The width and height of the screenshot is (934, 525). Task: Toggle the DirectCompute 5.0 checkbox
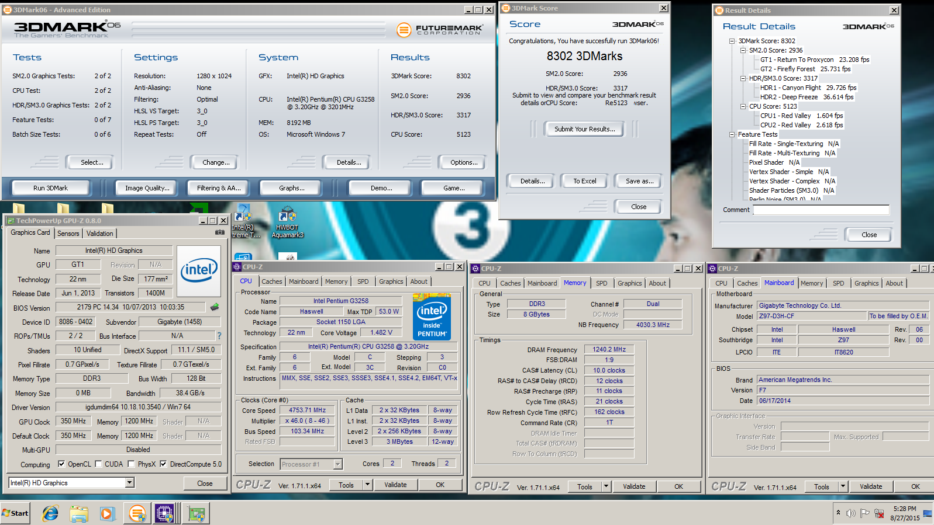[x=164, y=464]
